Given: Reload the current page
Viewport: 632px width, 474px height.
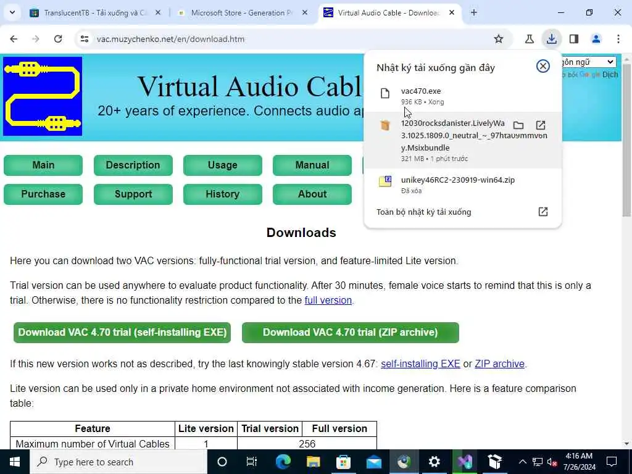Looking at the screenshot, I should (x=58, y=39).
